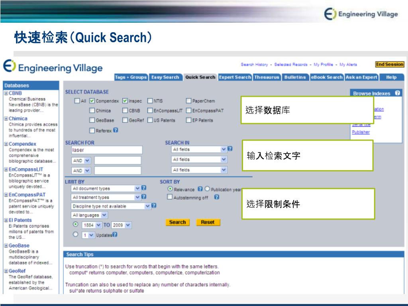Viewport: 408px width, 306px height.
Task: Expand Compendex database description
Action: point(6,144)
